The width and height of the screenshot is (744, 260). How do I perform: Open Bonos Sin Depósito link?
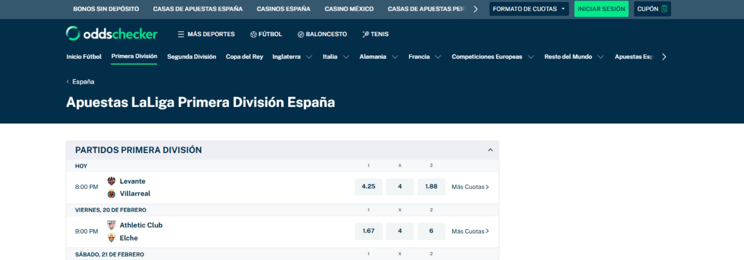pyautogui.click(x=106, y=9)
